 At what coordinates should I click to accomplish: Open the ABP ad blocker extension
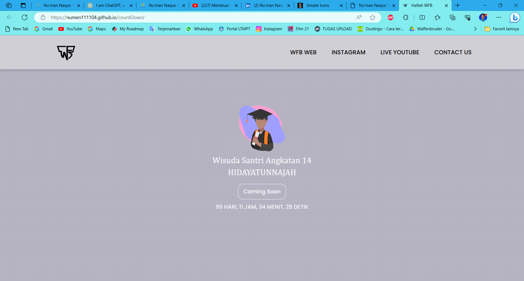(391, 17)
